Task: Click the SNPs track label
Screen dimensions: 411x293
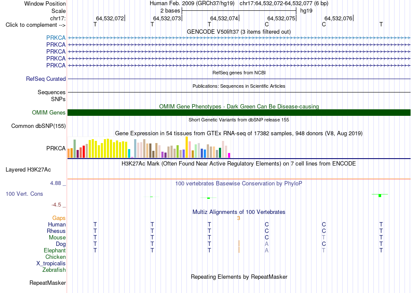Action: 58,99
